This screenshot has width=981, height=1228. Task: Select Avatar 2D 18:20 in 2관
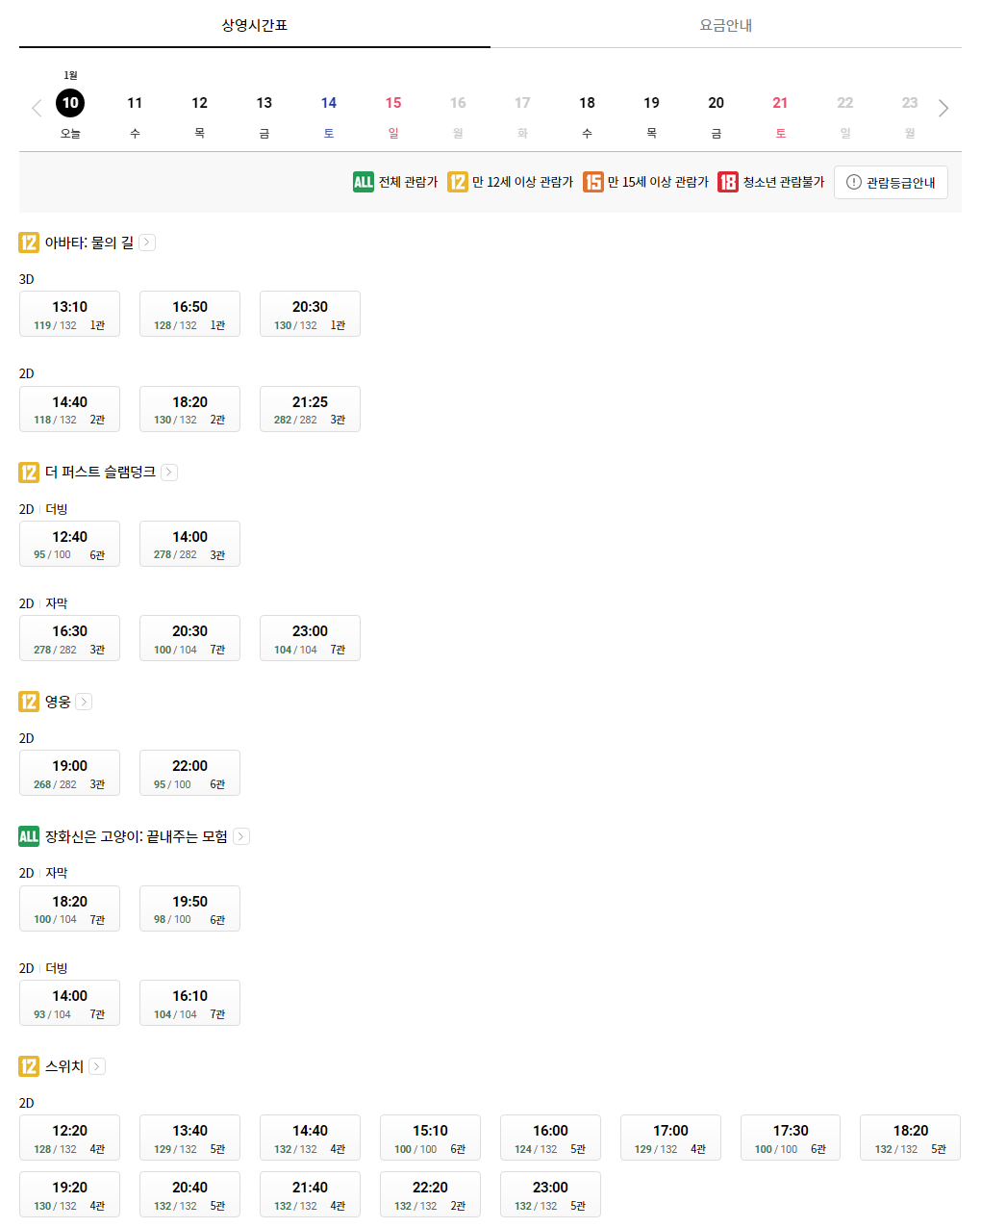tap(189, 409)
